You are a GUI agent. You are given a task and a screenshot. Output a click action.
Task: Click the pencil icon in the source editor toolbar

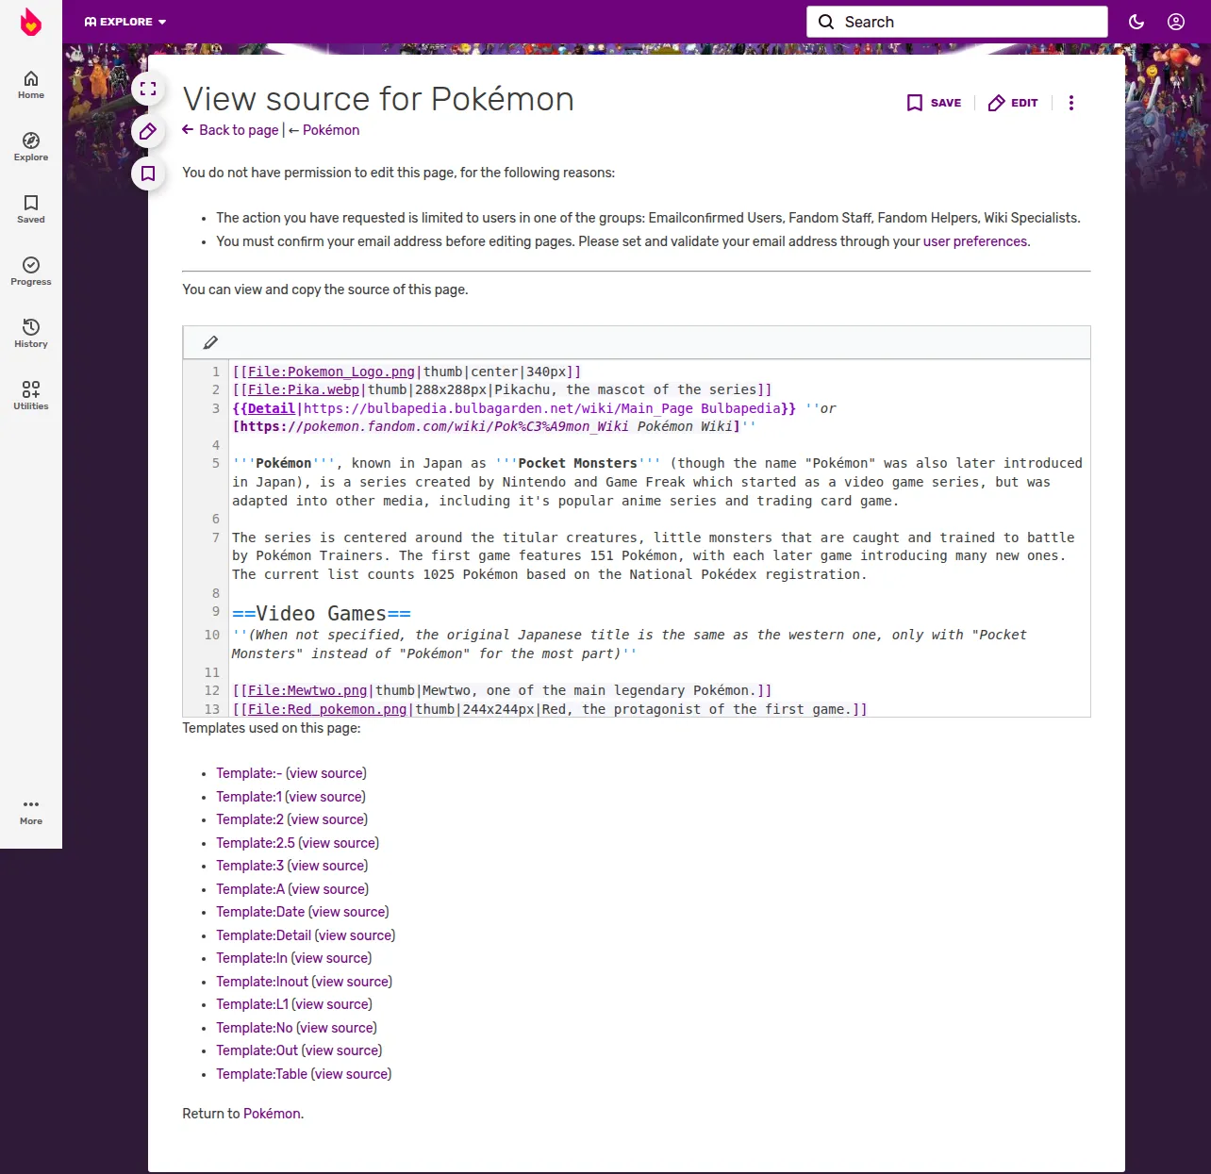(x=210, y=342)
